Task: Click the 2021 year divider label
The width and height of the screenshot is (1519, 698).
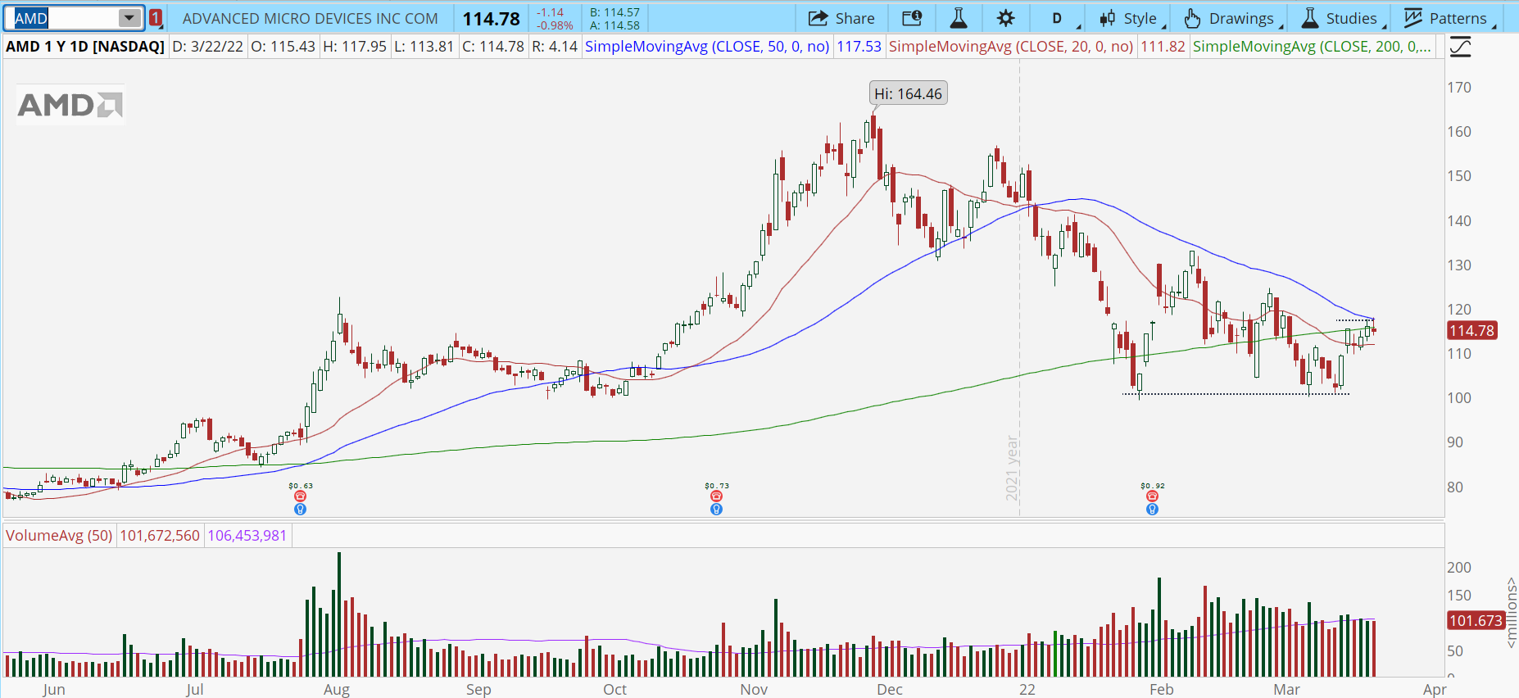Action: pos(1013,467)
